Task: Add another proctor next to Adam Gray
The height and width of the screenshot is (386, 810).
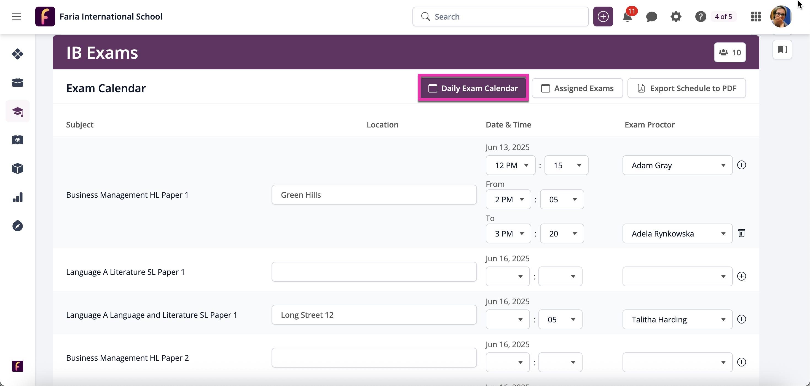Action: (741, 165)
